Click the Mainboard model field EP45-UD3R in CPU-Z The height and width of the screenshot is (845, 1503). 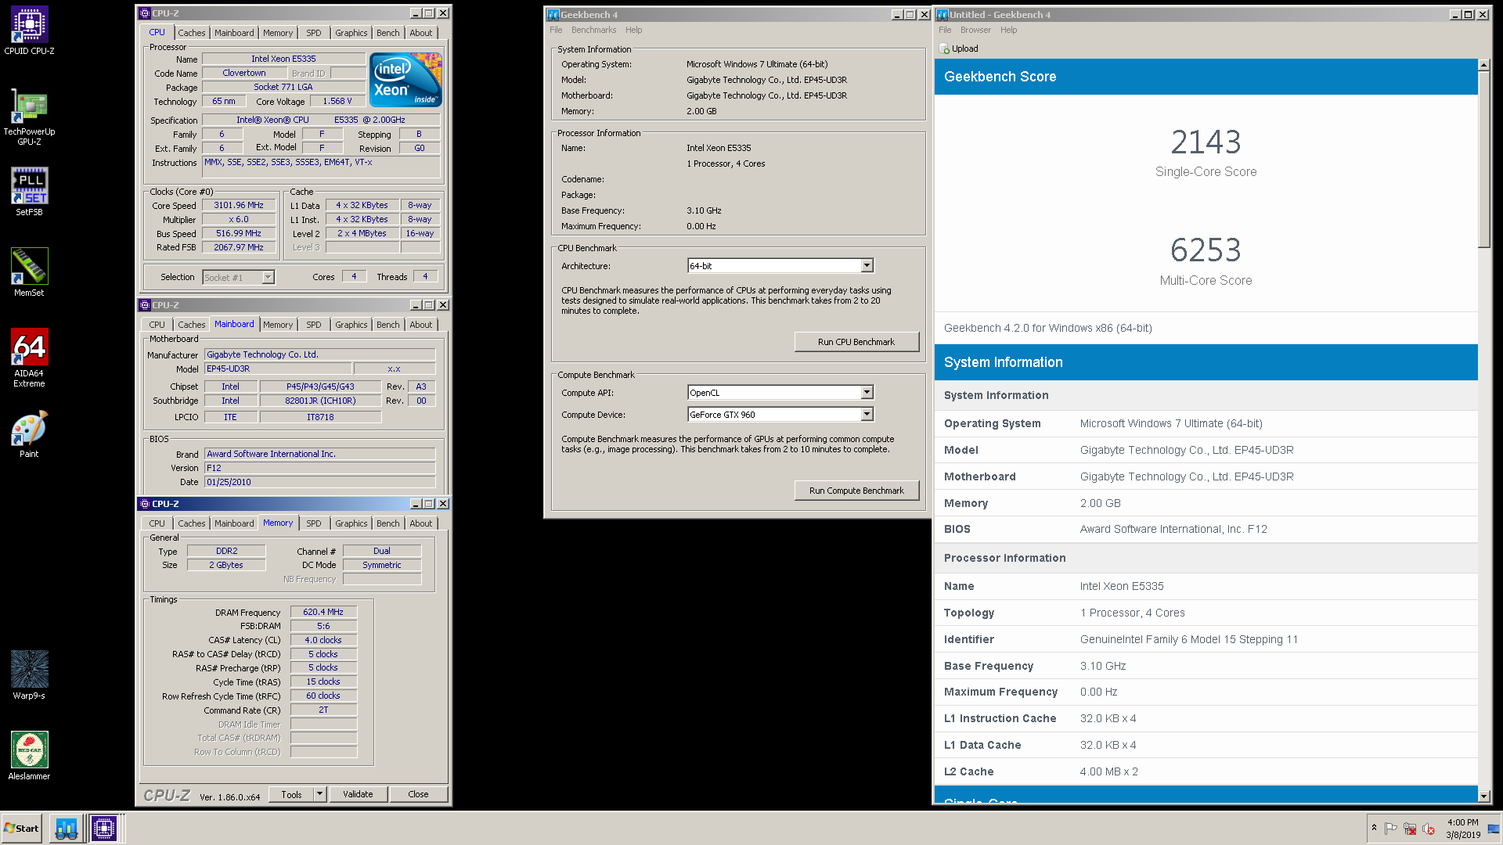point(277,369)
